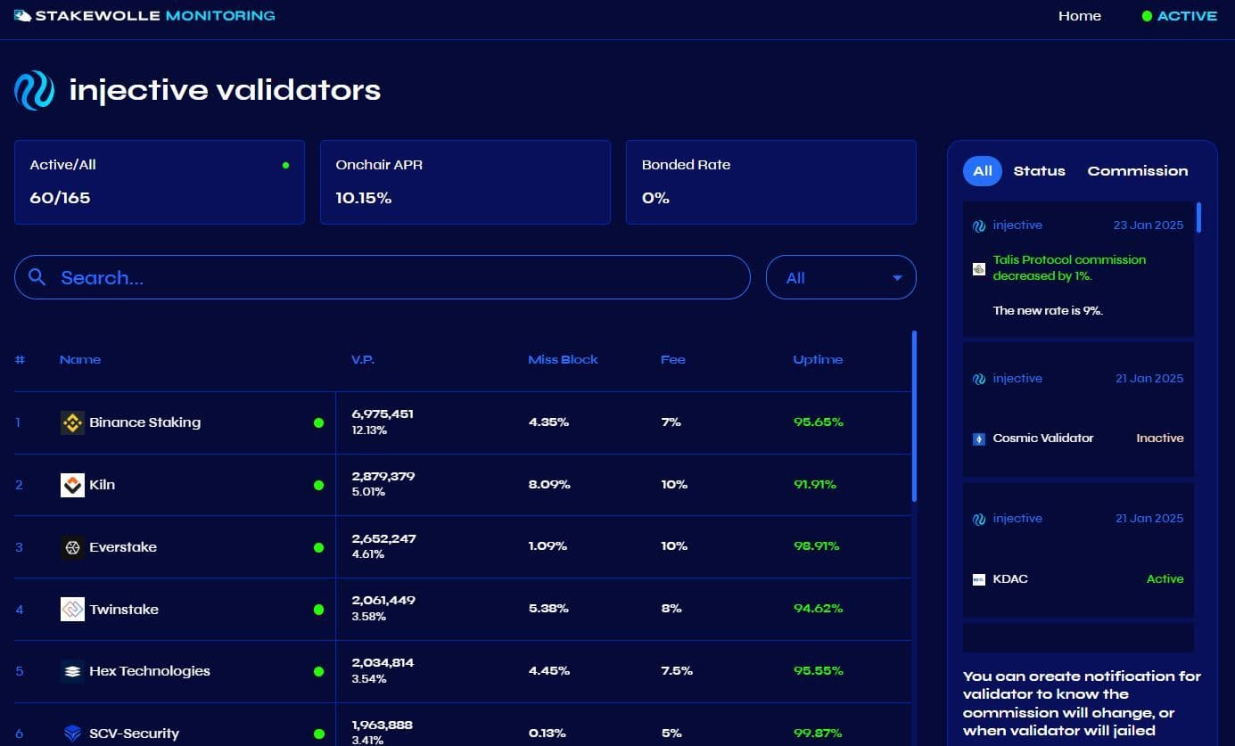Click the validators table vertical scrollbar
1235x746 pixels.
click(914, 416)
